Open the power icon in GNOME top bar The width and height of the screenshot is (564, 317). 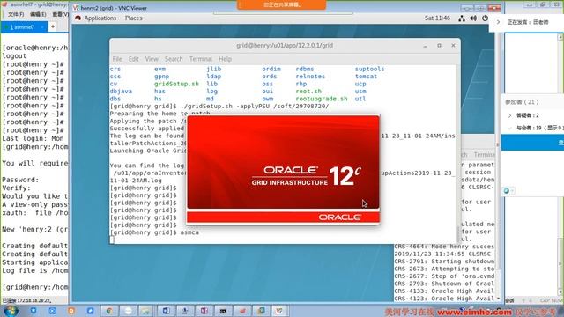(x=486, y=18)
